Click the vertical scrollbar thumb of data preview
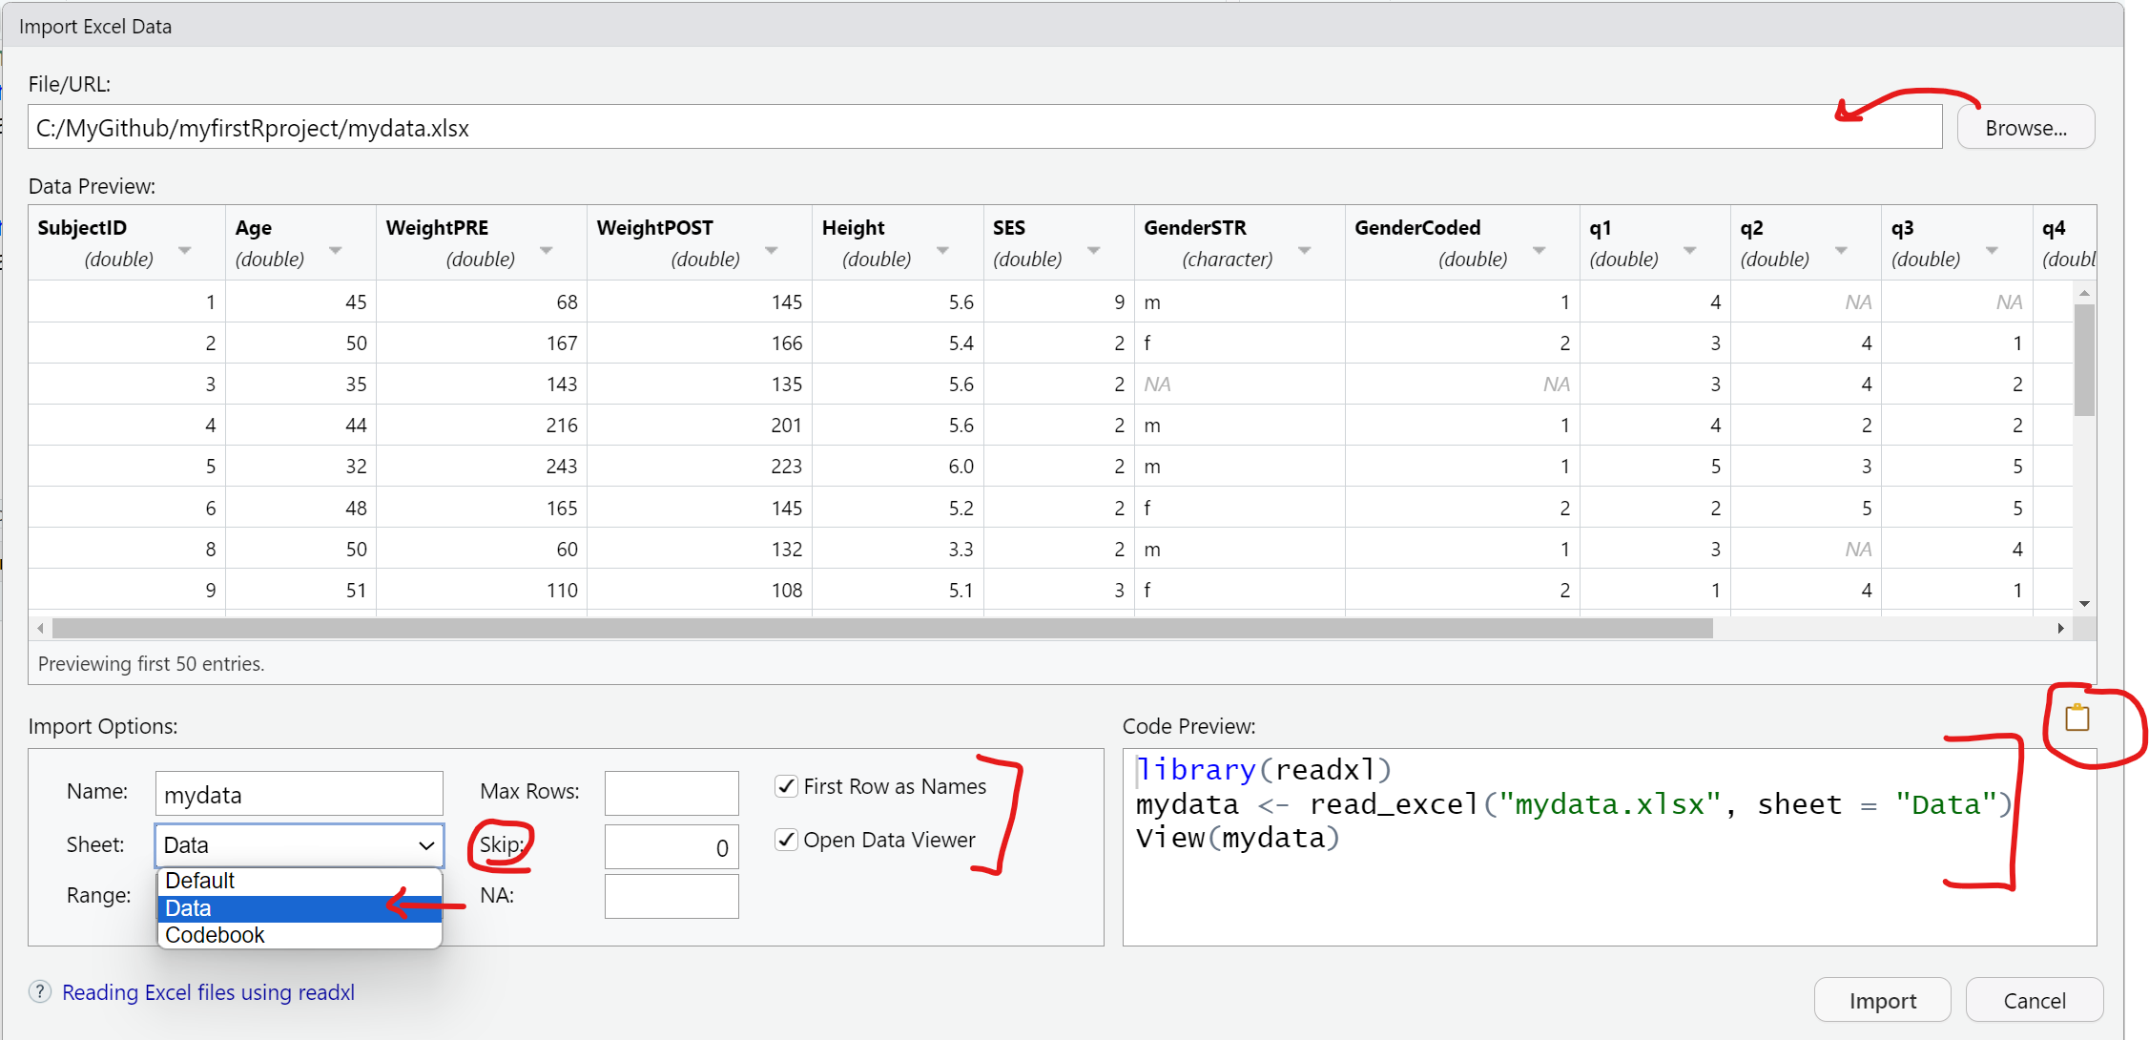This screenshot has width=2149, height=1040. coord(2084,360)
